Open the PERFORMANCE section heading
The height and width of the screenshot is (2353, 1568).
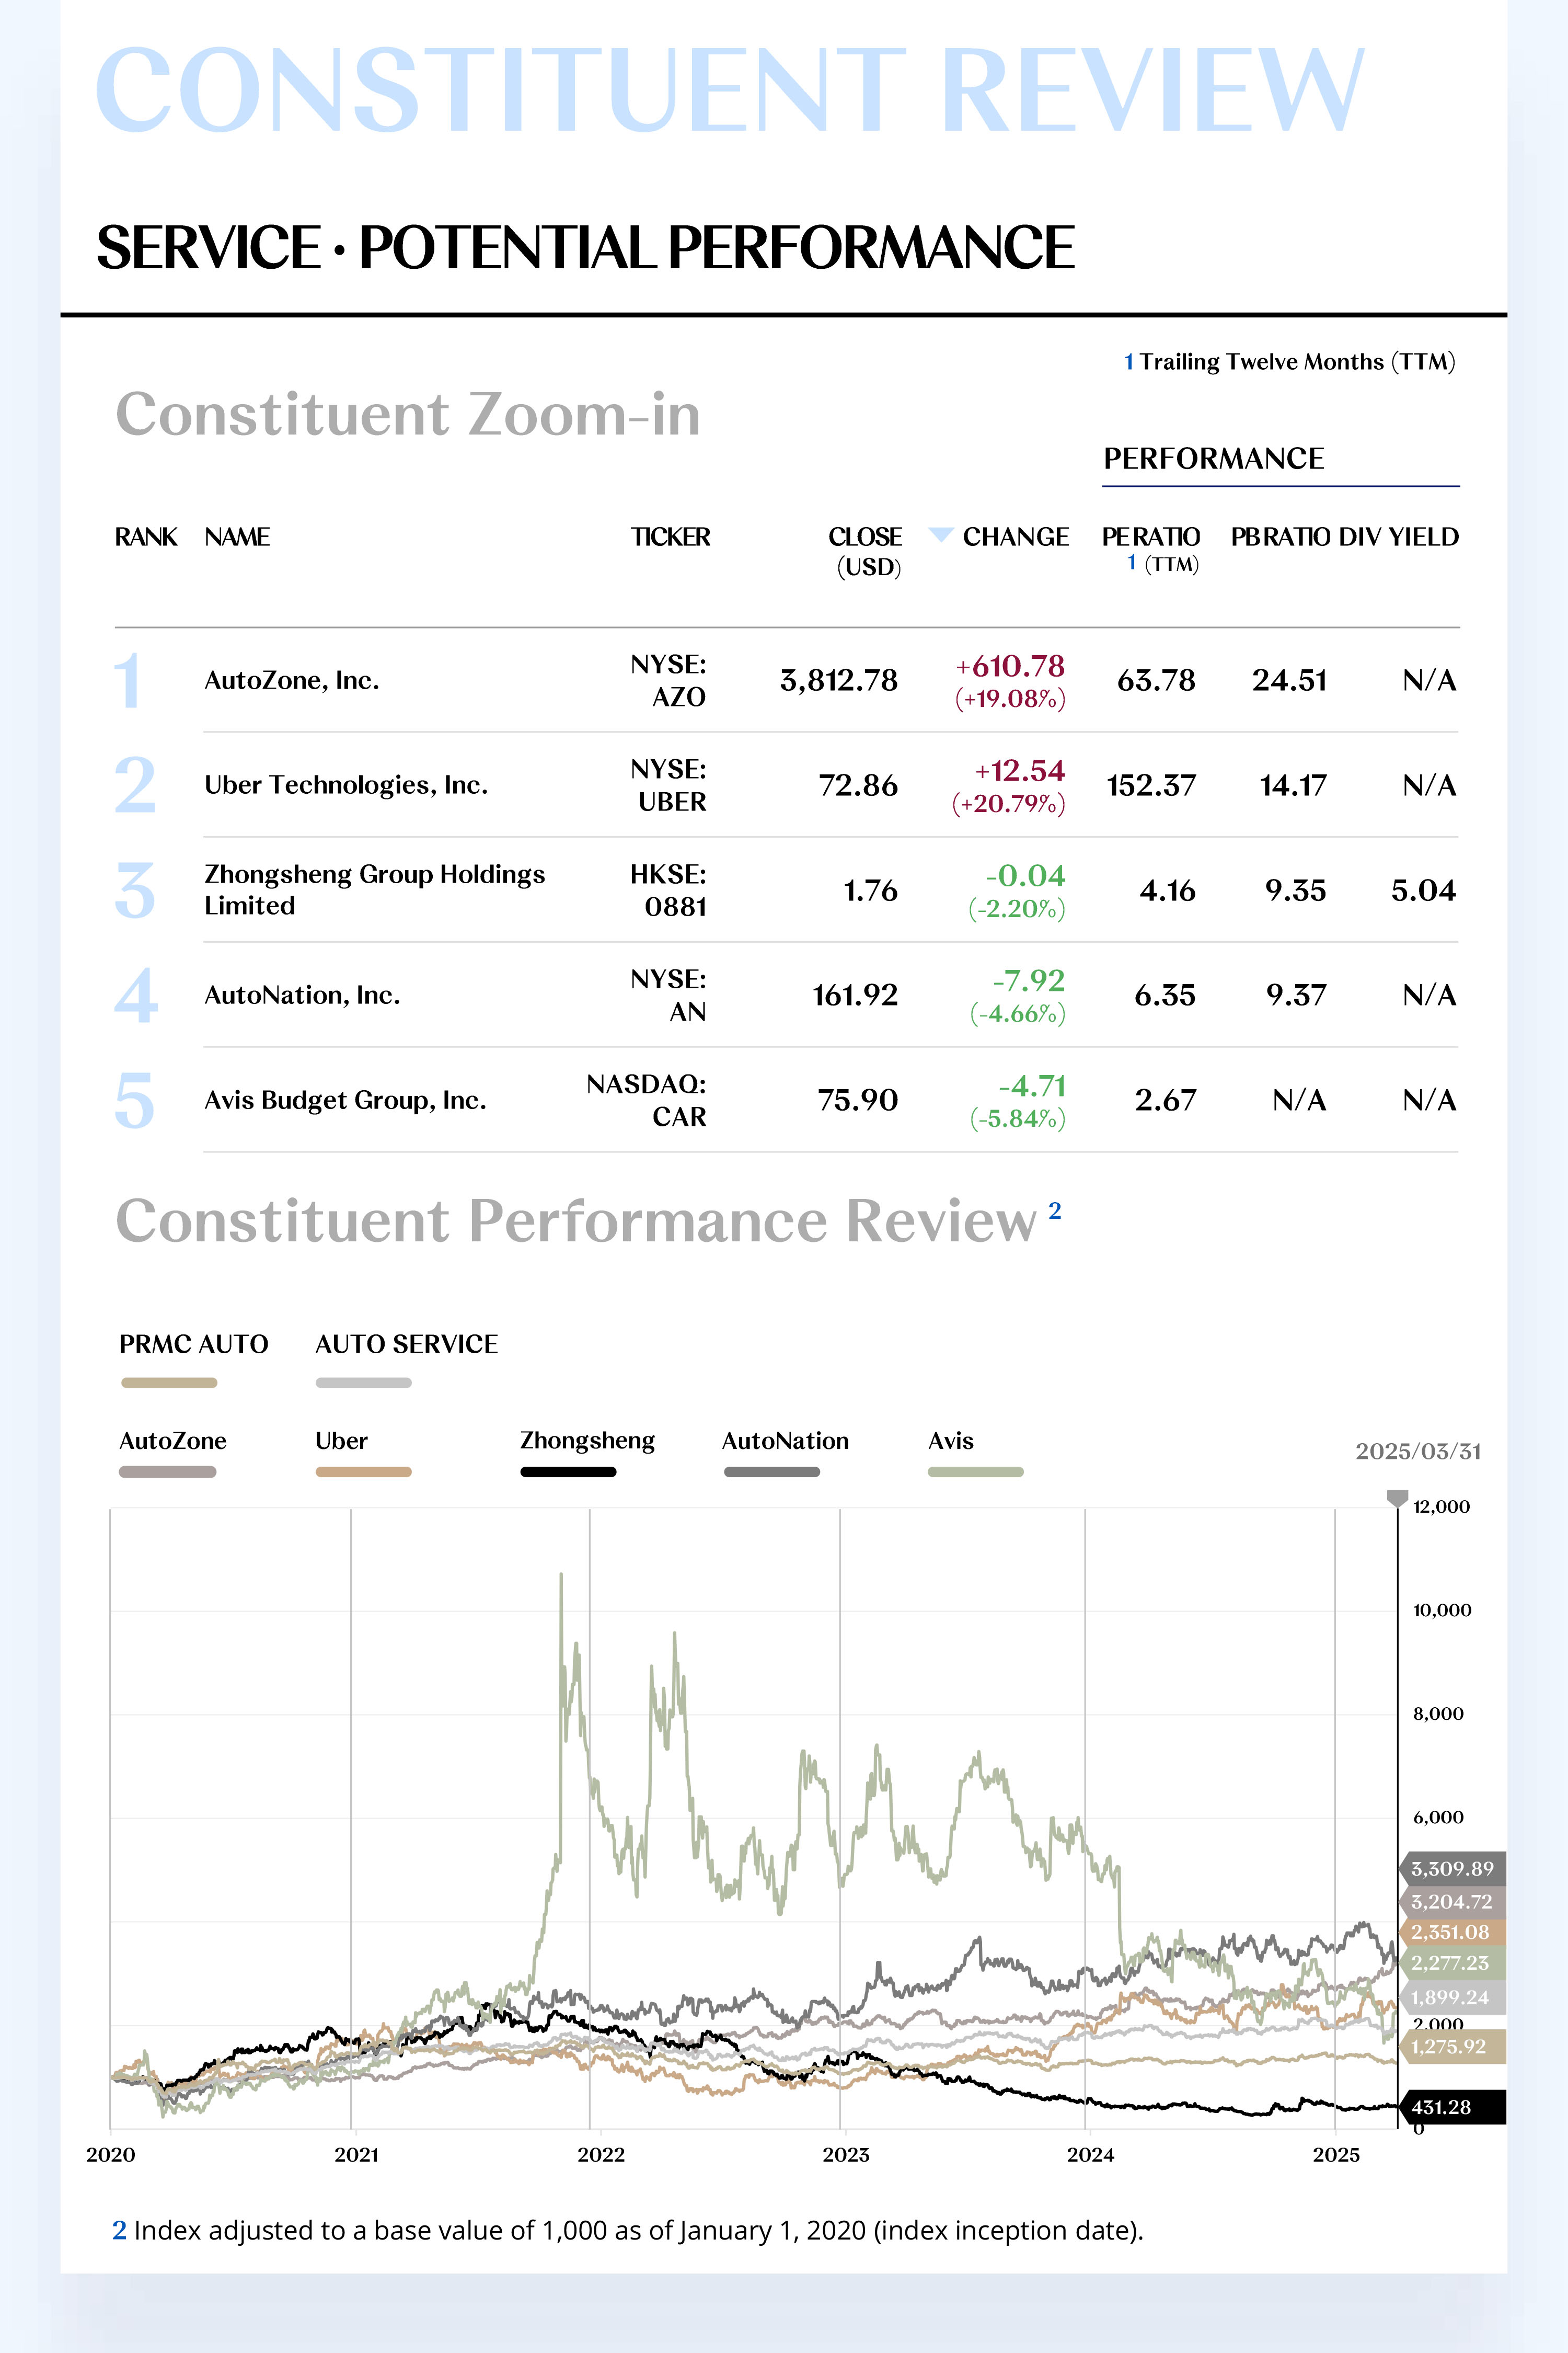pyautogui.click(x=1213, y=458)
